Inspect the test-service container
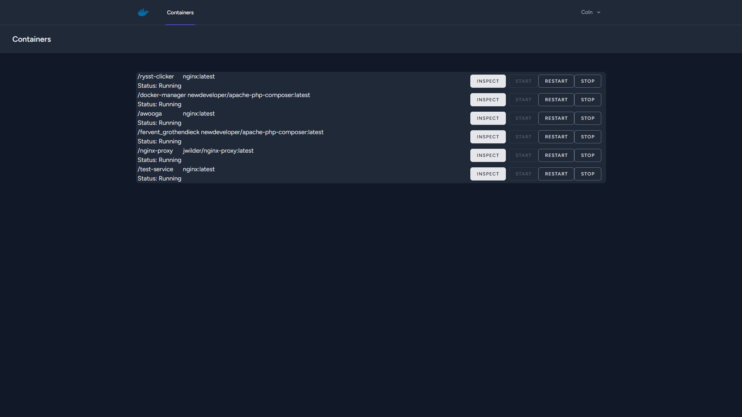Viewport: 742px width, 417px height. (488, 174)
